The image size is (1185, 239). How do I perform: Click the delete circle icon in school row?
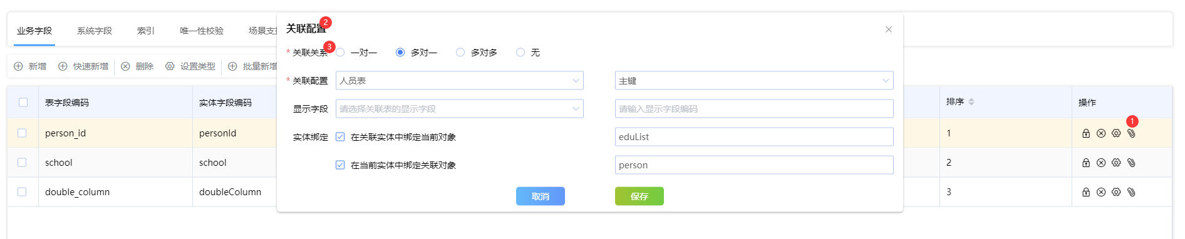[1101, 163]
